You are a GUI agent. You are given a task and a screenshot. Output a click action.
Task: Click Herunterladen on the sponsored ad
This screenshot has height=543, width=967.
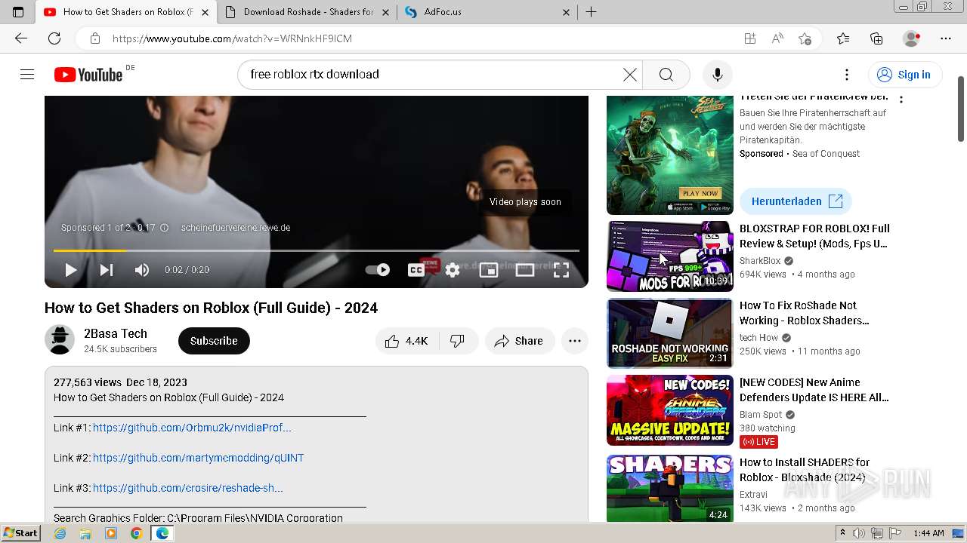(x=796, y=201)
